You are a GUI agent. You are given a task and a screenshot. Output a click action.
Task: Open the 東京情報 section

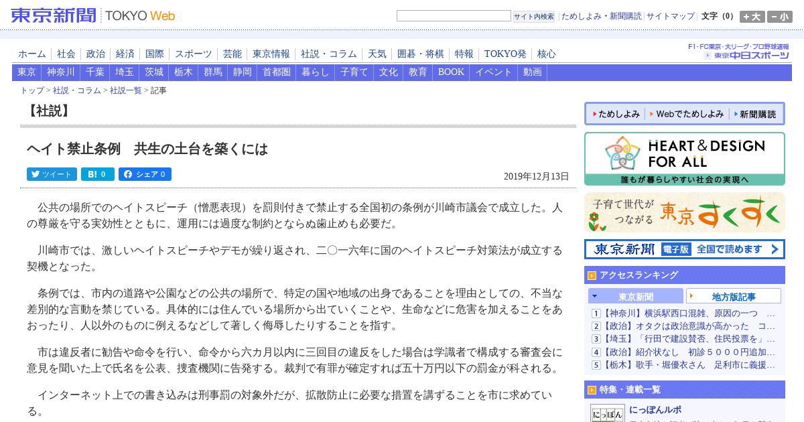[x=271, y=54]
